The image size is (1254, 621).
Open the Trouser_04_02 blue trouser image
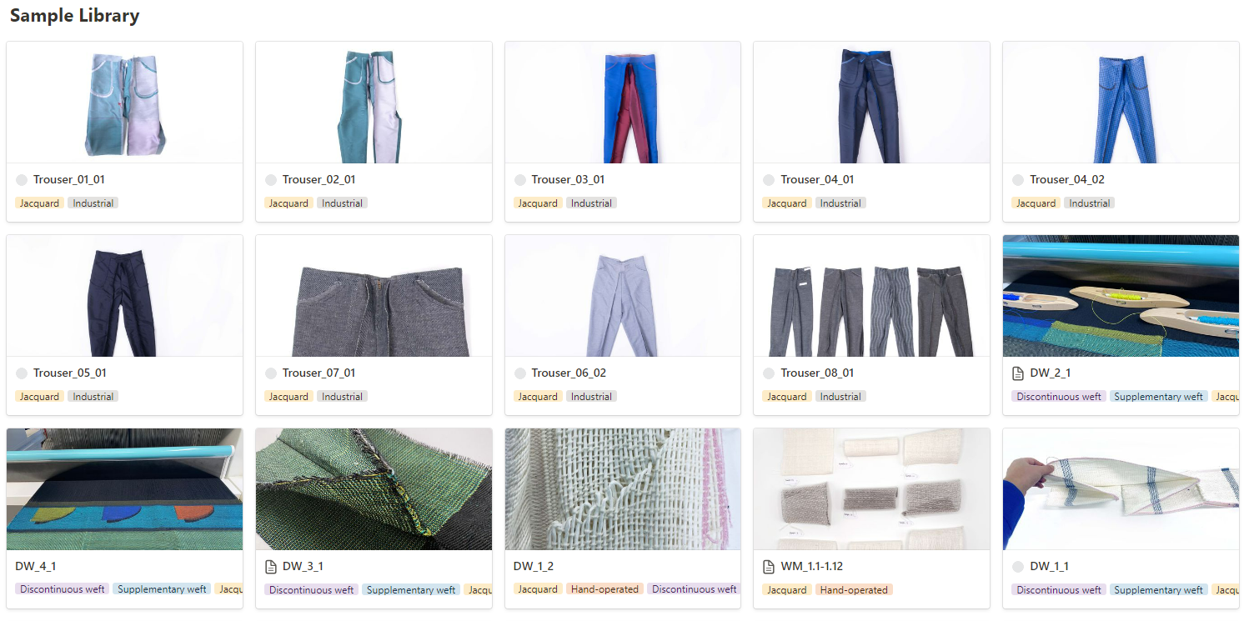1121,103
